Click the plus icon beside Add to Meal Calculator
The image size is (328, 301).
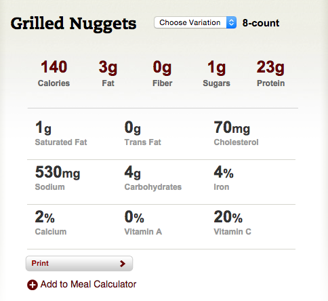pos(33,285)
